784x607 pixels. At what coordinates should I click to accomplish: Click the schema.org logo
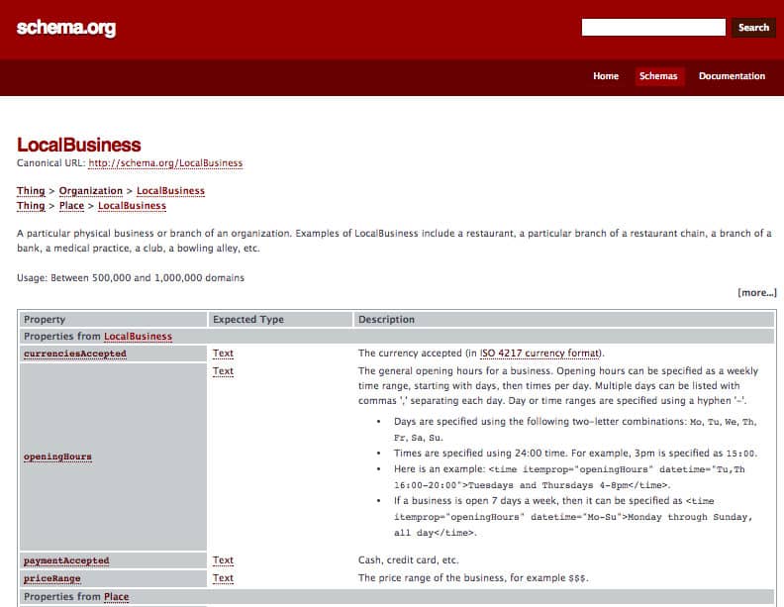coord(66,28)
